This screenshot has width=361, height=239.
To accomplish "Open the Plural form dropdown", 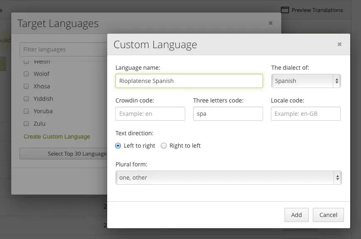I will (228, 177).
